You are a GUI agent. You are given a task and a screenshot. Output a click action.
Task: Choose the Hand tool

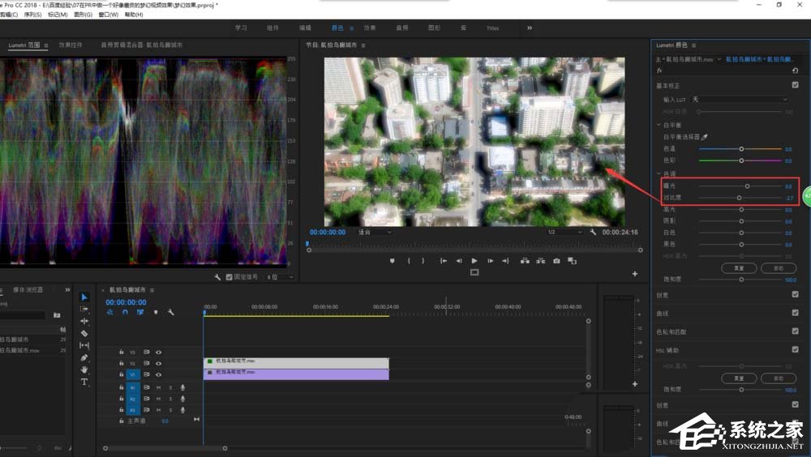84,369
